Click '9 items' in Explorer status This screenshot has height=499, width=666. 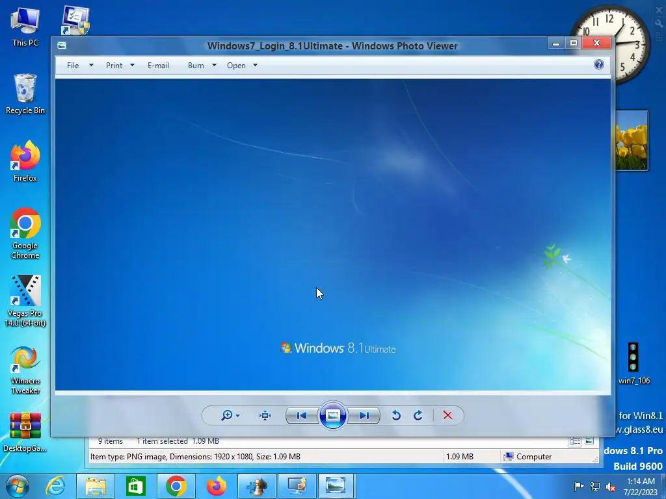[111, 441]
